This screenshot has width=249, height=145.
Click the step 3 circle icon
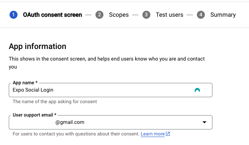[x=146, y=15]
